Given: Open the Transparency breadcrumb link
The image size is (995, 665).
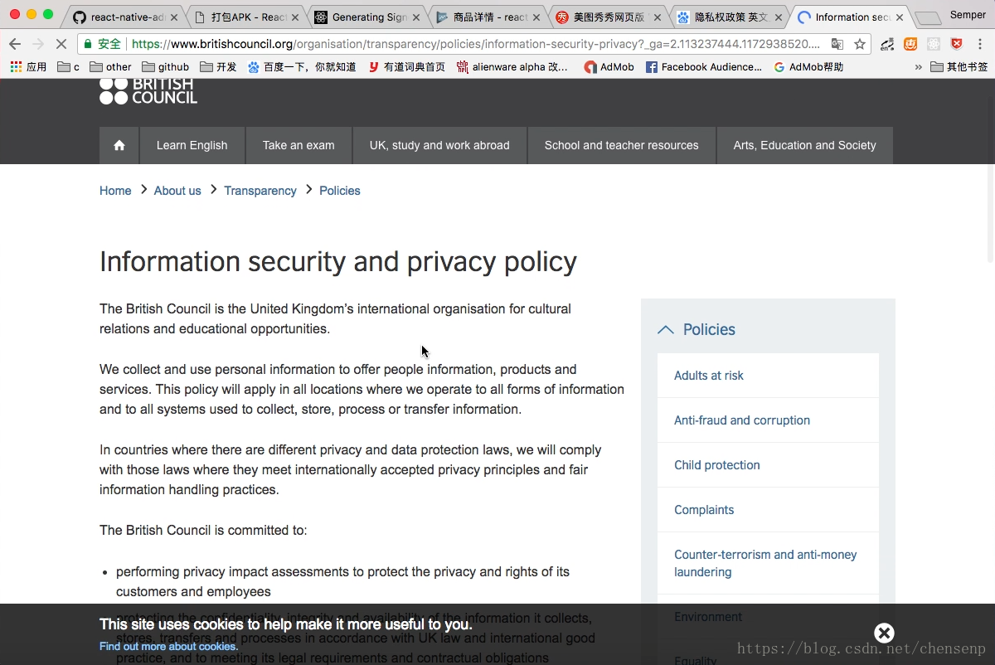Looking at the screenshot, I should click(260, 191).
